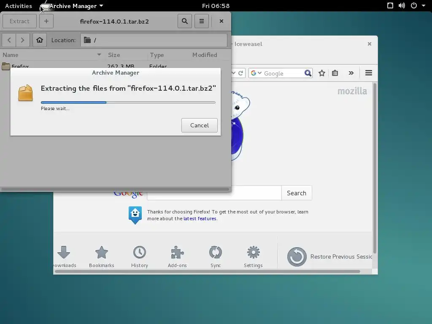
Task: Open Settings from start page
Action: (253, 257)
